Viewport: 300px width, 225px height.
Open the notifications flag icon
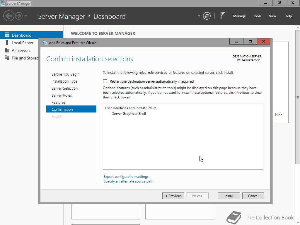tap(223, 16)
